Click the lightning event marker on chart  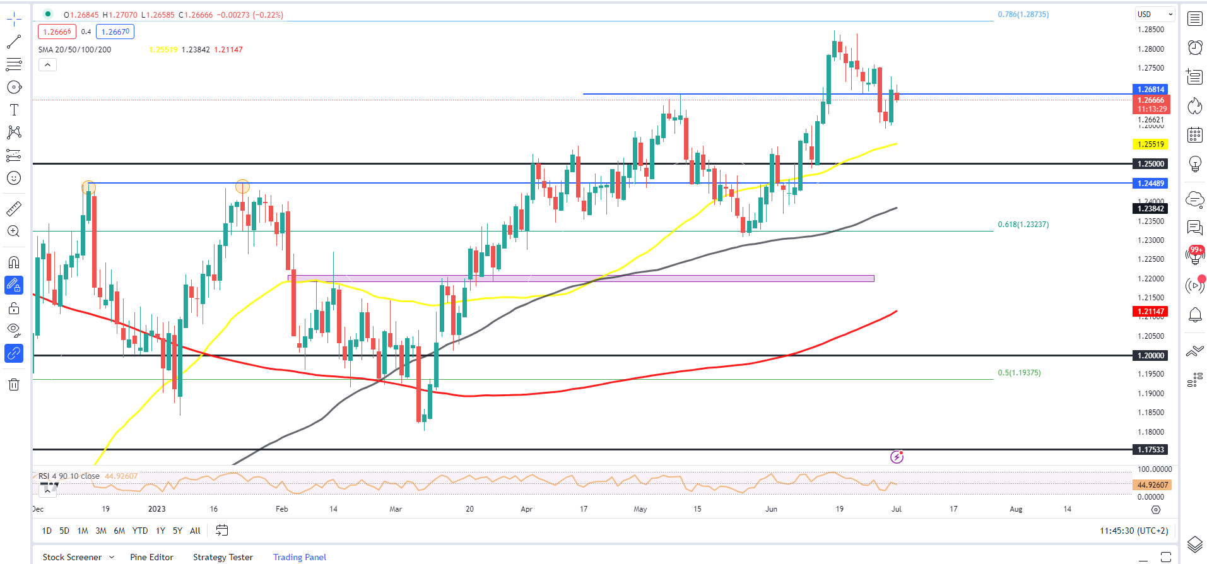(x=897, y=457)
